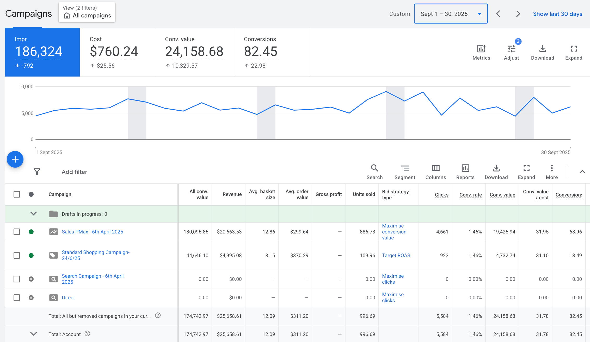Switch to the Cost metric card
590x342 pixels.
click(114, 51)
